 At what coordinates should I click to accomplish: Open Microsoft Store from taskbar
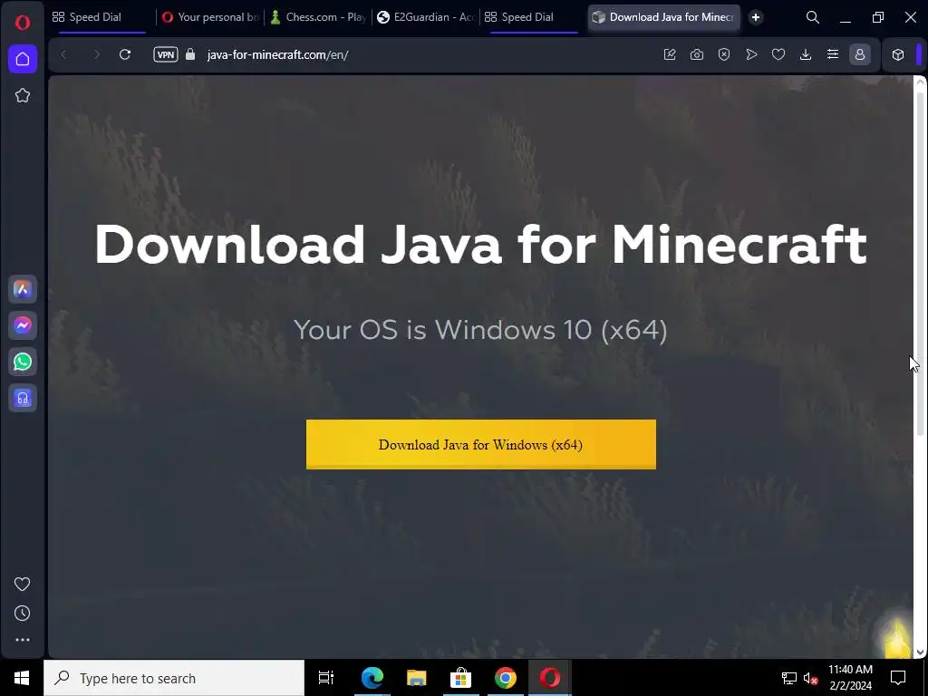[461, 678]
